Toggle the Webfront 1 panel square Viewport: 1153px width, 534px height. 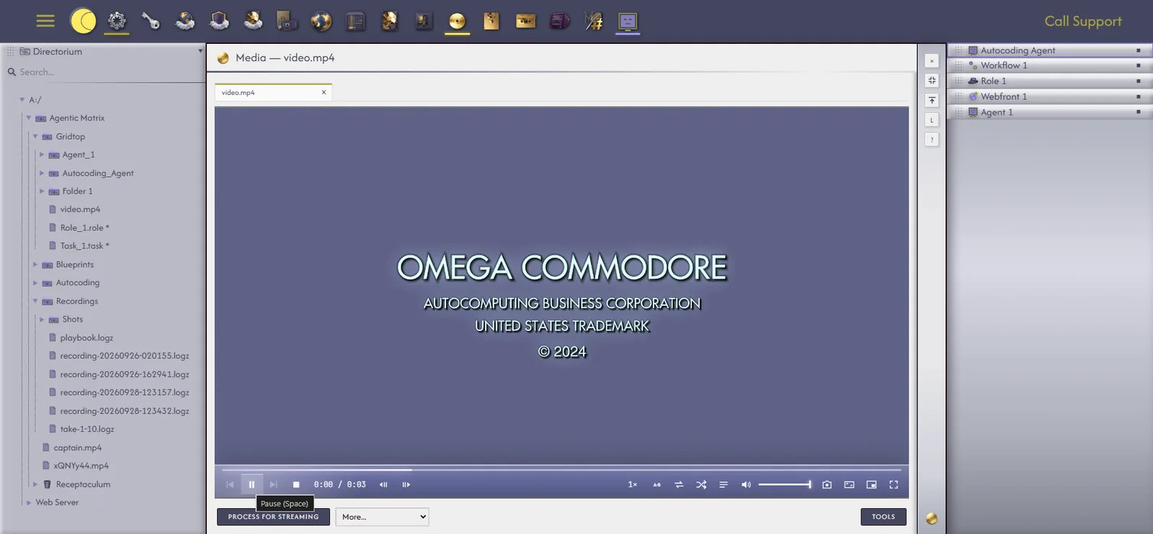[x=1139, y=96]
